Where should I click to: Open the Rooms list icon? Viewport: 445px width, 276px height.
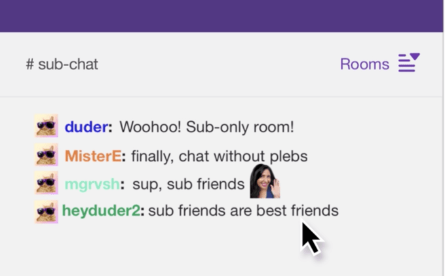[409, 63]
